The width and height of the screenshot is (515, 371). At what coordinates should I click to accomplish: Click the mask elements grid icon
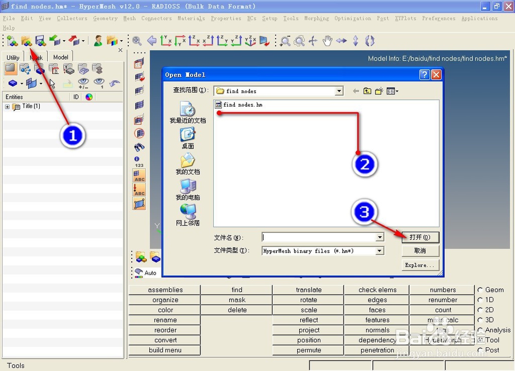coord(139,63)
